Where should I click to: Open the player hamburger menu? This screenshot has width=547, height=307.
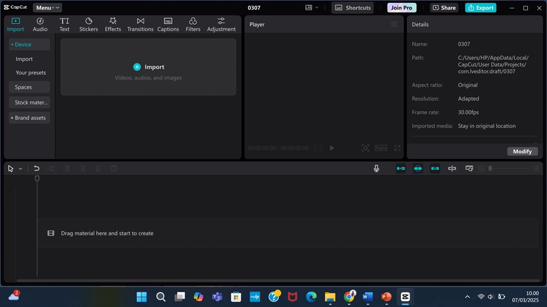point(394,24)
